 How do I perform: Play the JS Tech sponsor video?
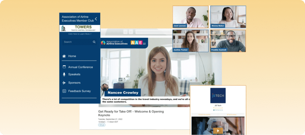(218, 130)
